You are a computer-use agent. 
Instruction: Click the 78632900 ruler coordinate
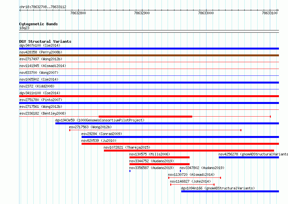(142, 13)
